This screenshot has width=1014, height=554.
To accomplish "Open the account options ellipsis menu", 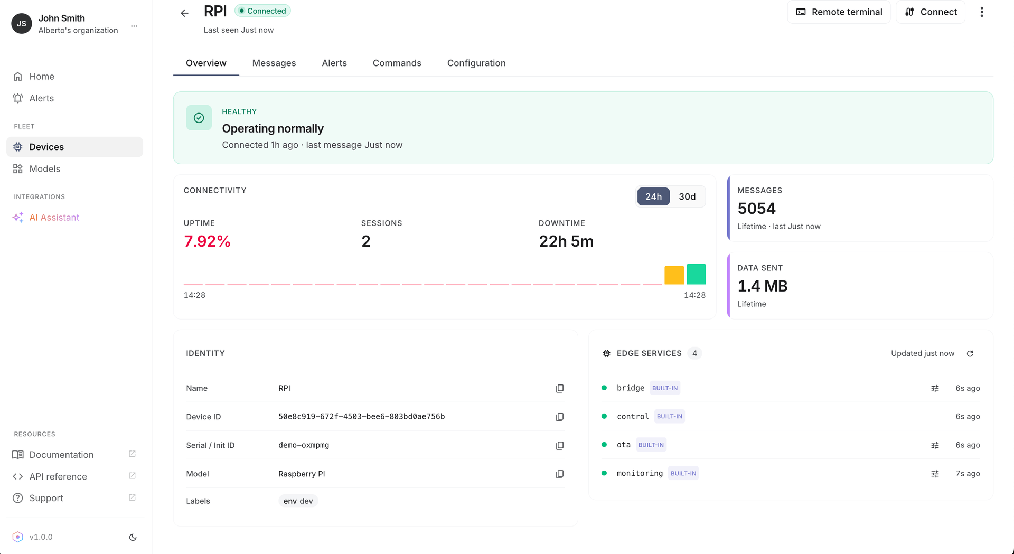I will coord(134,25).
